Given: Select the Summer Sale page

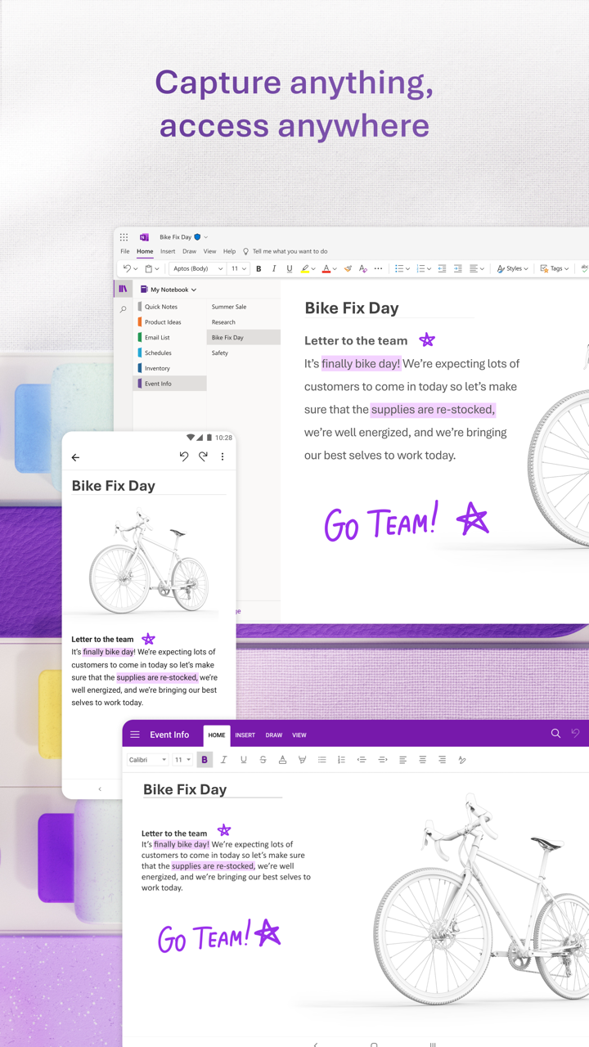Looking at the screenshot, I should tap(229, 307).
